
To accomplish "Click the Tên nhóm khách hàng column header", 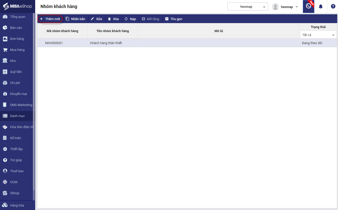I will coord(113,31).
